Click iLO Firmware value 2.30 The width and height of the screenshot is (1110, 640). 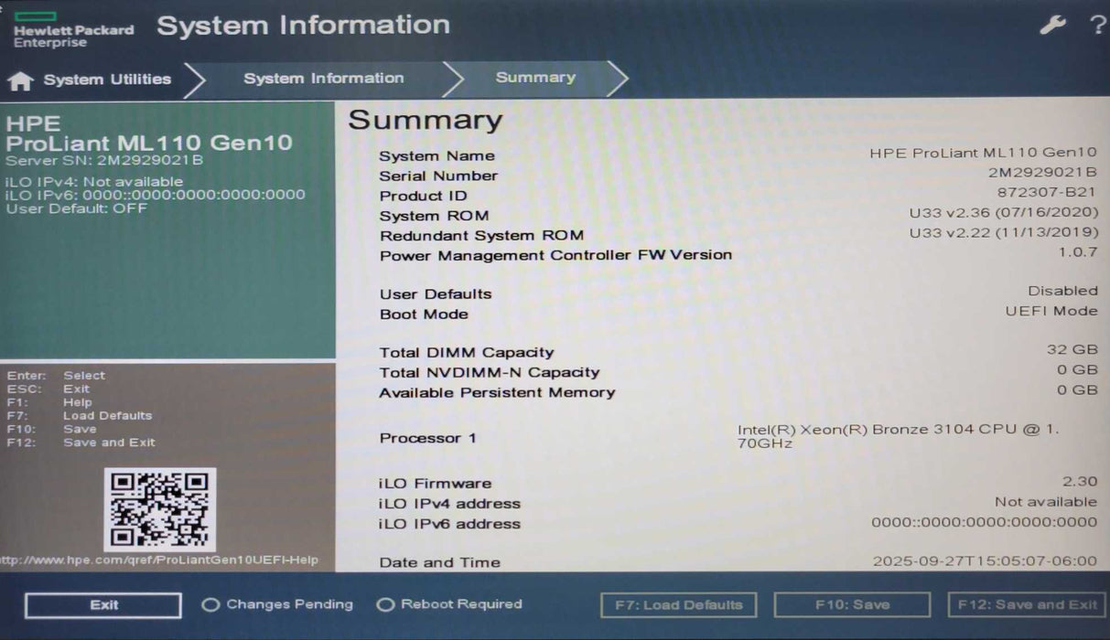click(x=1080, y=481)
